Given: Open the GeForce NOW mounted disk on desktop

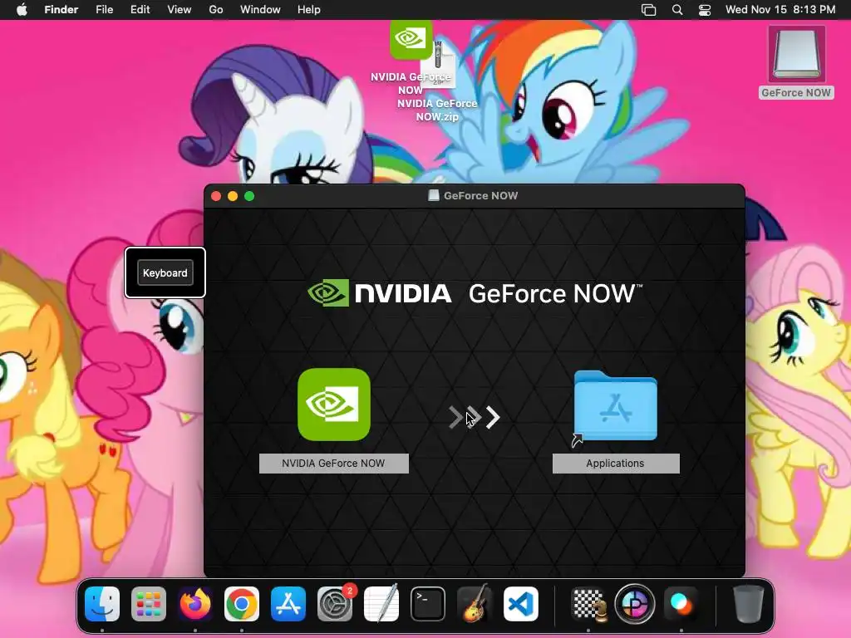Looking at the screenshot, I should tap(796, 56).
